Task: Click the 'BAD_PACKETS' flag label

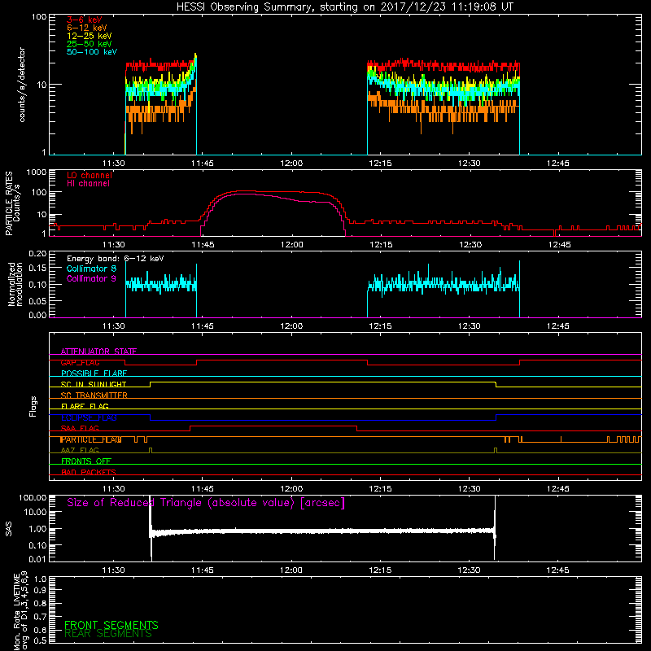Action: (89, 473)
